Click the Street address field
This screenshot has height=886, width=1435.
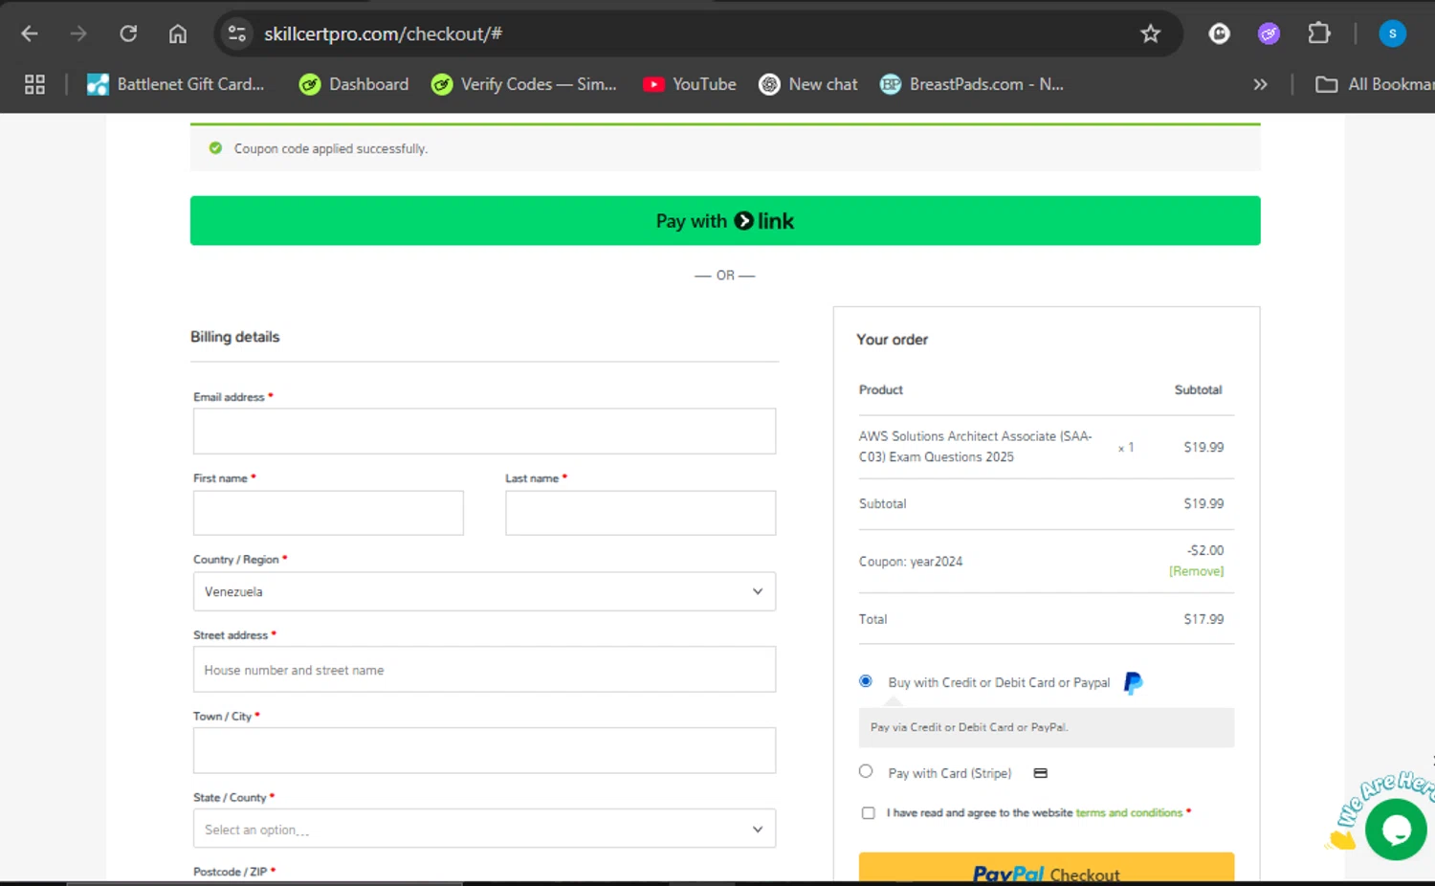tap(484, 670)
